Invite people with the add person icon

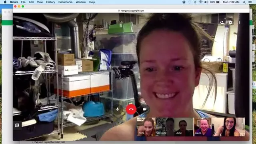(x=222, y=22)
